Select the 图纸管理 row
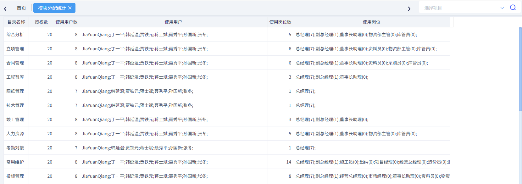This screenshot has height=184, width=522. (227, 91)
